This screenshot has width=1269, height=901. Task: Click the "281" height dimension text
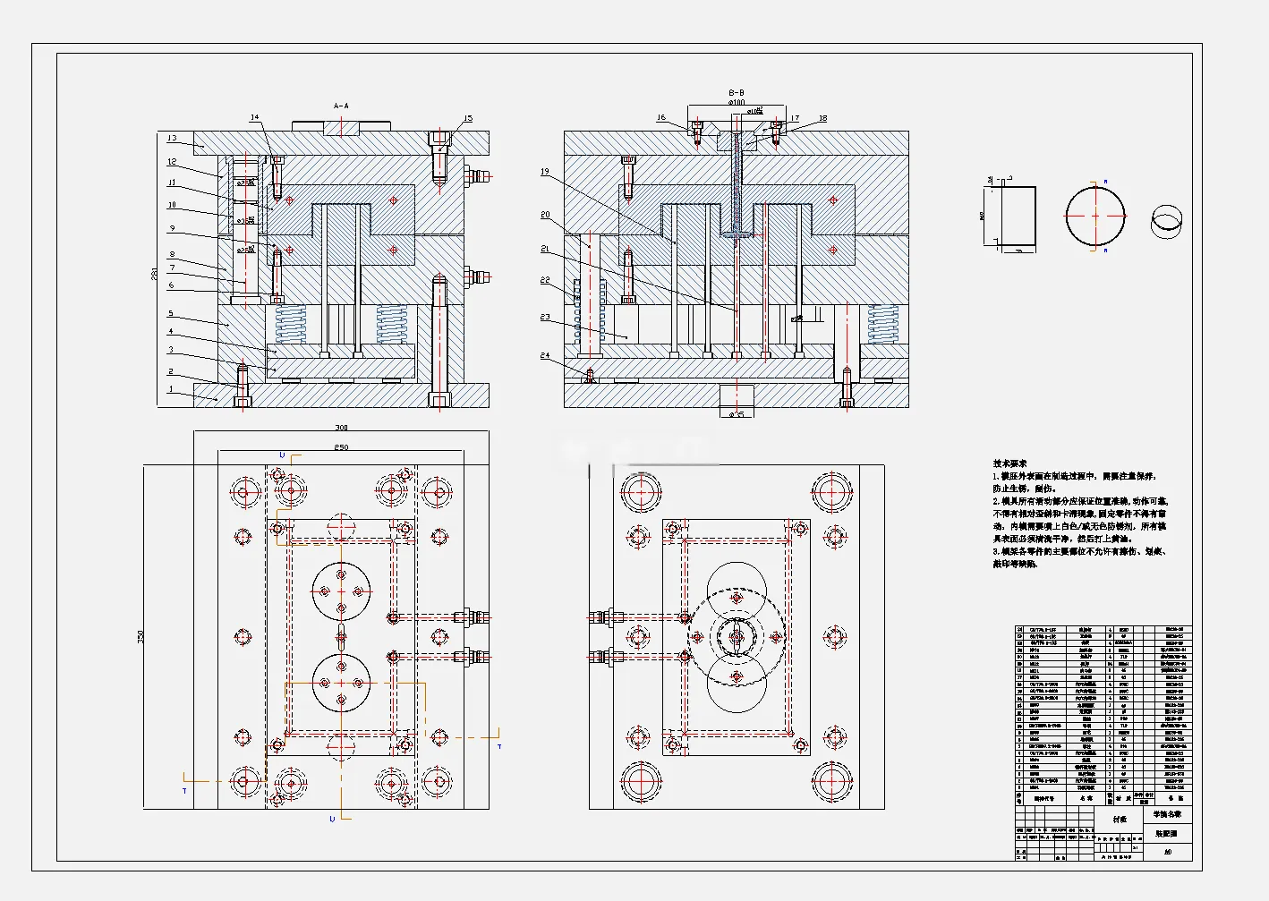[x=153, y=274]
